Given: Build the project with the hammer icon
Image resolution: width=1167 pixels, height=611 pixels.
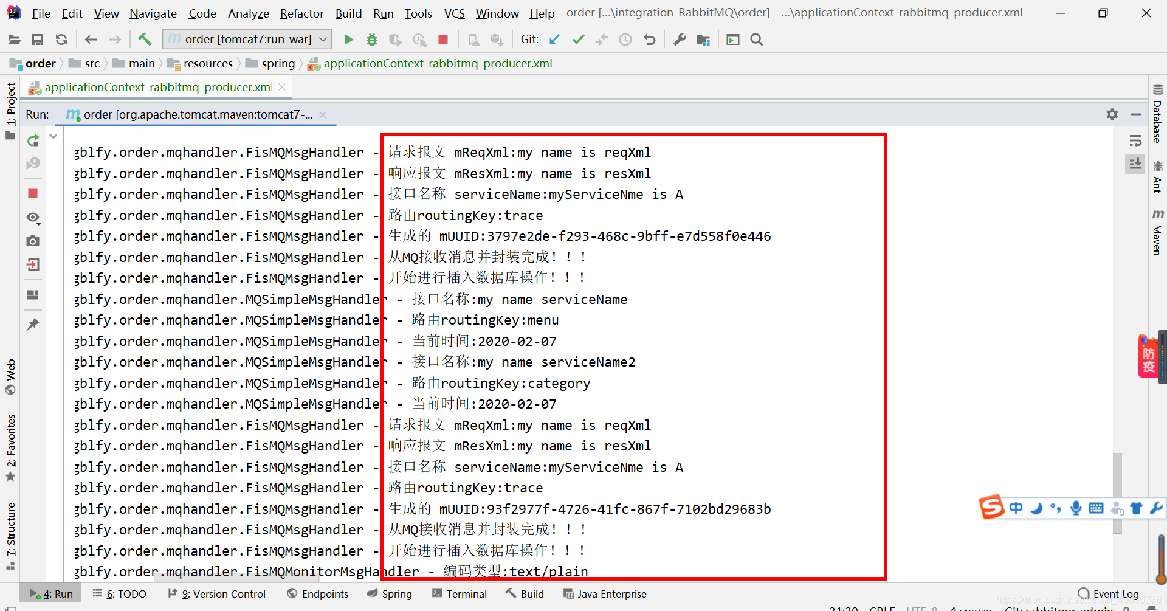Looking at the screenshot, I should 145,40.
